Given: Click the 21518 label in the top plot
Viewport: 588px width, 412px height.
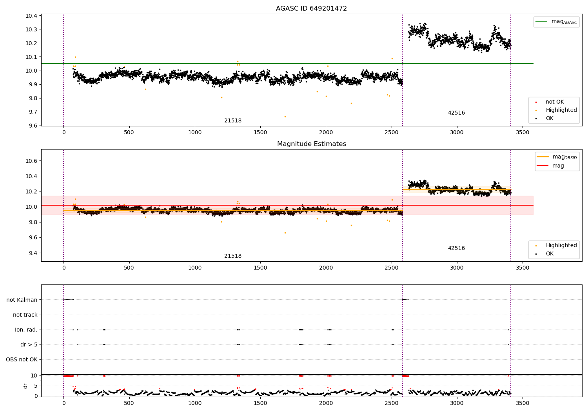Looking at the screenshot, I should coord(233,121).
